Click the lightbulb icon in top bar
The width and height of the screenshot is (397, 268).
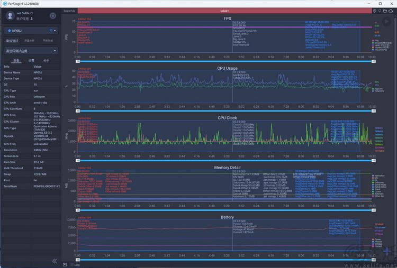pos(380,11)
